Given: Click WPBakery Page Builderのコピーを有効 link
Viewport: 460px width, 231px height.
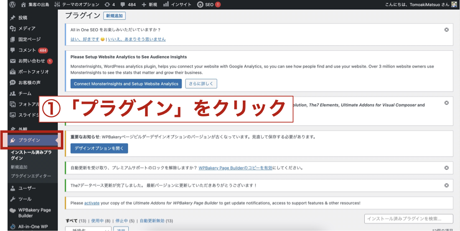Looking at the screenshot, I should 235,168.
